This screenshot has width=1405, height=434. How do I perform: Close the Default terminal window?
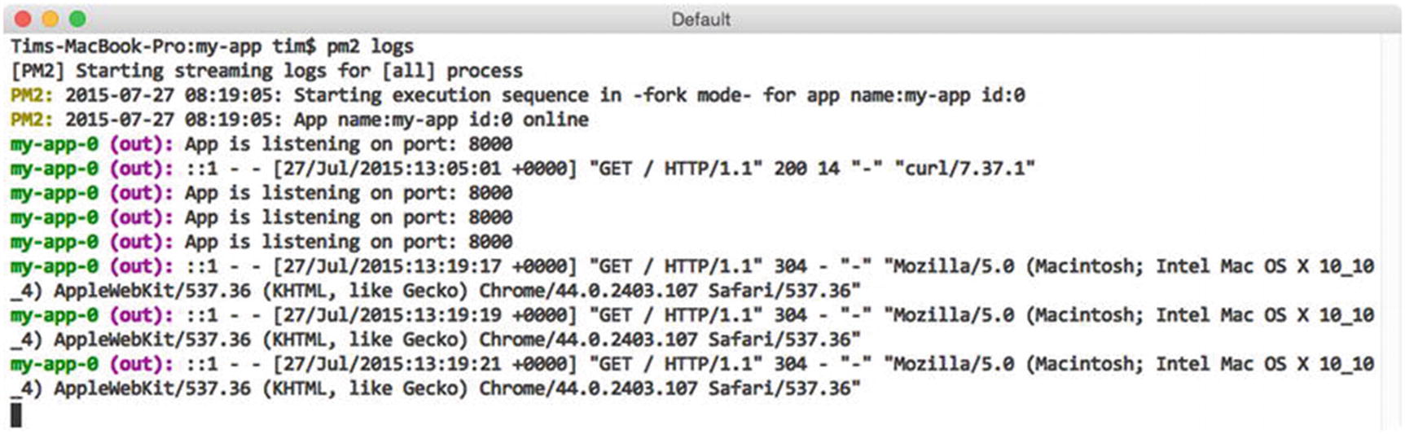23,19
